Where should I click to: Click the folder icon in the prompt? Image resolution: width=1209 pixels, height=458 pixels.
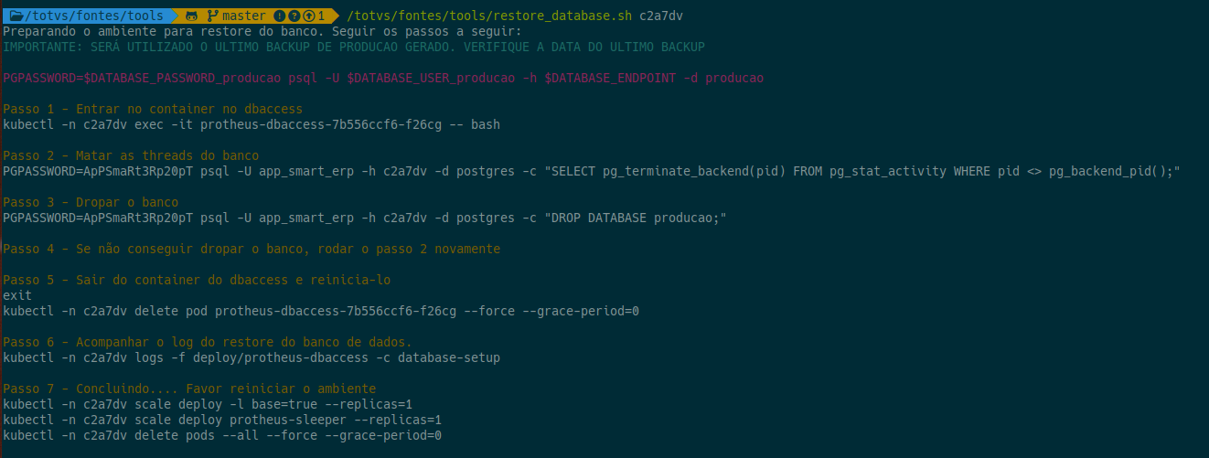tap(16, 16)
